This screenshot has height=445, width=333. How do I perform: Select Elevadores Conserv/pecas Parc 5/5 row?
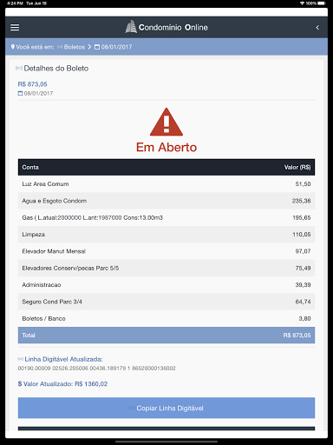click(x=166, y=268)
